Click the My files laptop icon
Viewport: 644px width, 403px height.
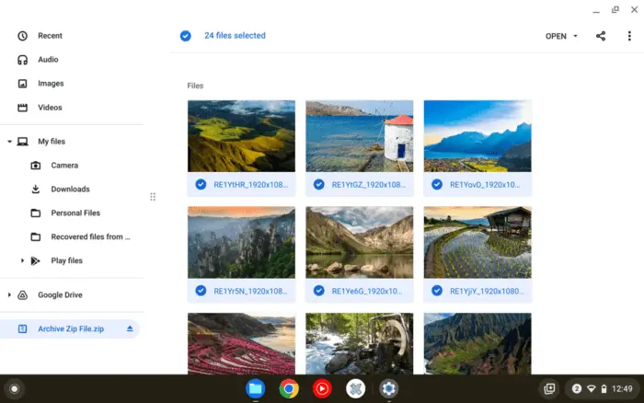click(23, 142)
